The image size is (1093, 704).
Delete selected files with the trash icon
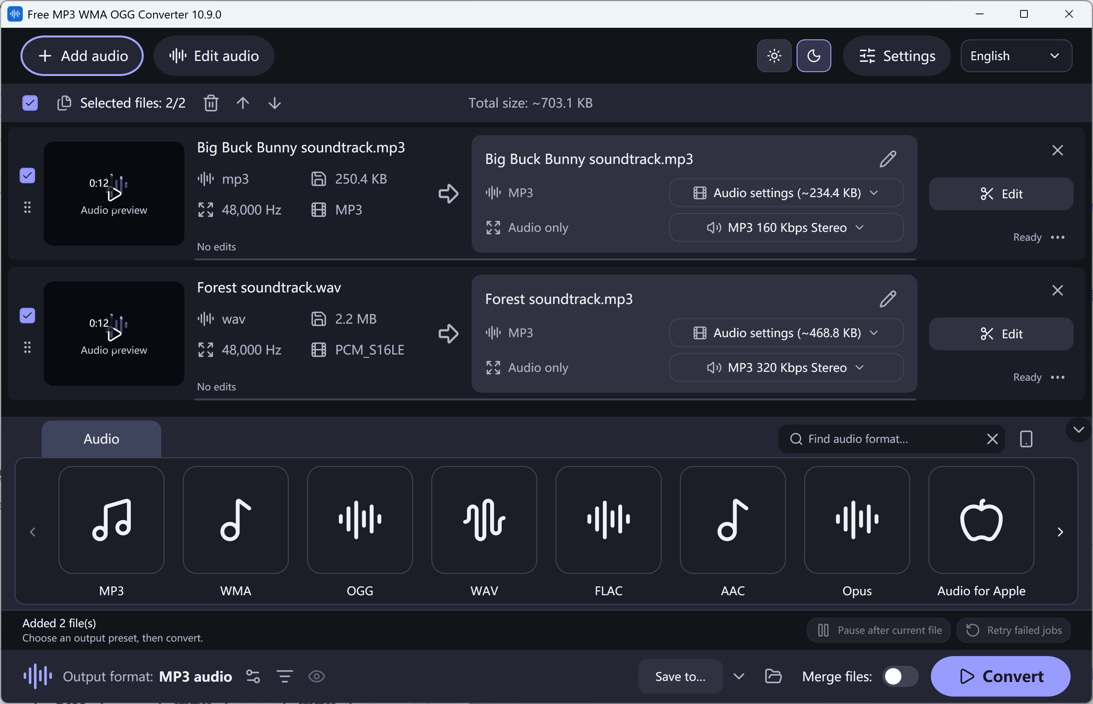(x=211, y=103)
